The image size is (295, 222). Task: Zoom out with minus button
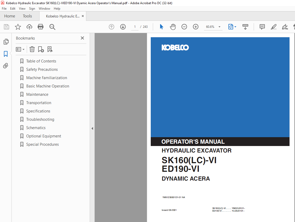pos(184,27)
